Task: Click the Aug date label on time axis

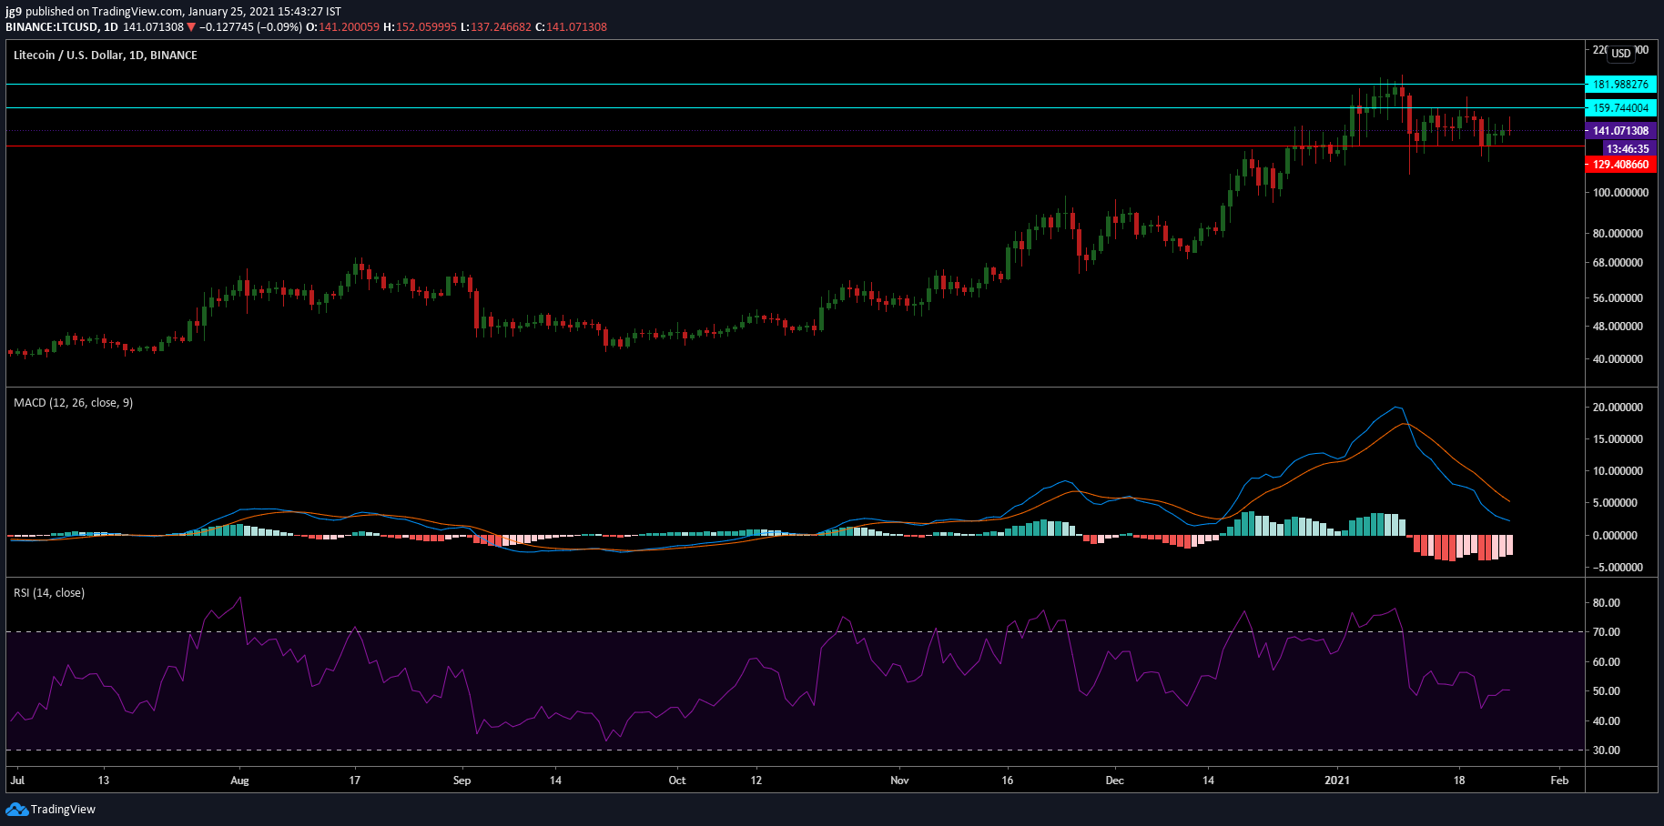Action: click(x=239, y=781)
